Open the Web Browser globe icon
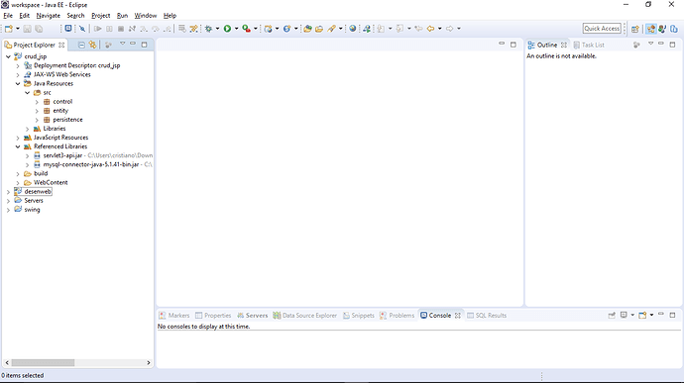684x383 pixels. point(353,29)
